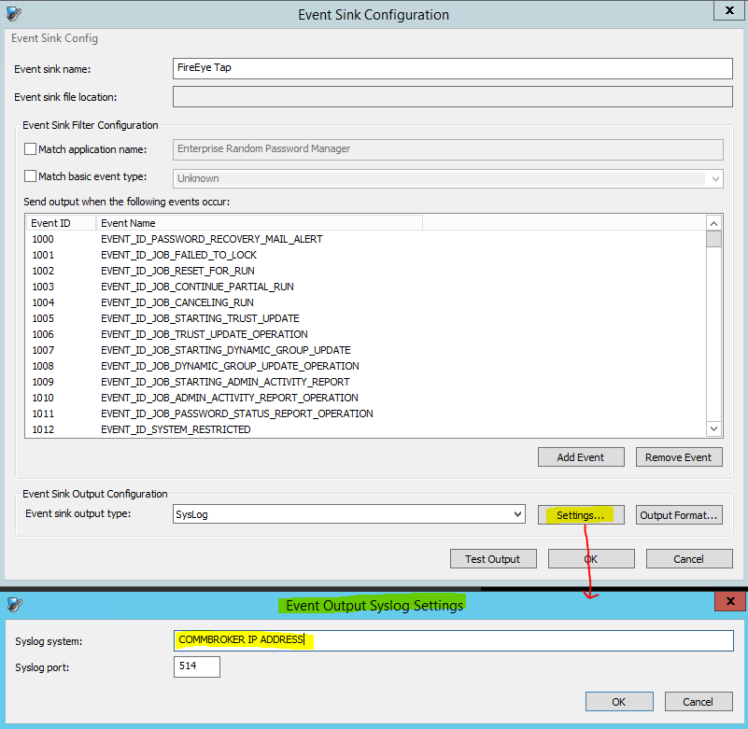Cancel the Event Output Syslog Settings dialog
The width and height of the screenshot is (748, 729).
(x=699, y=702)
